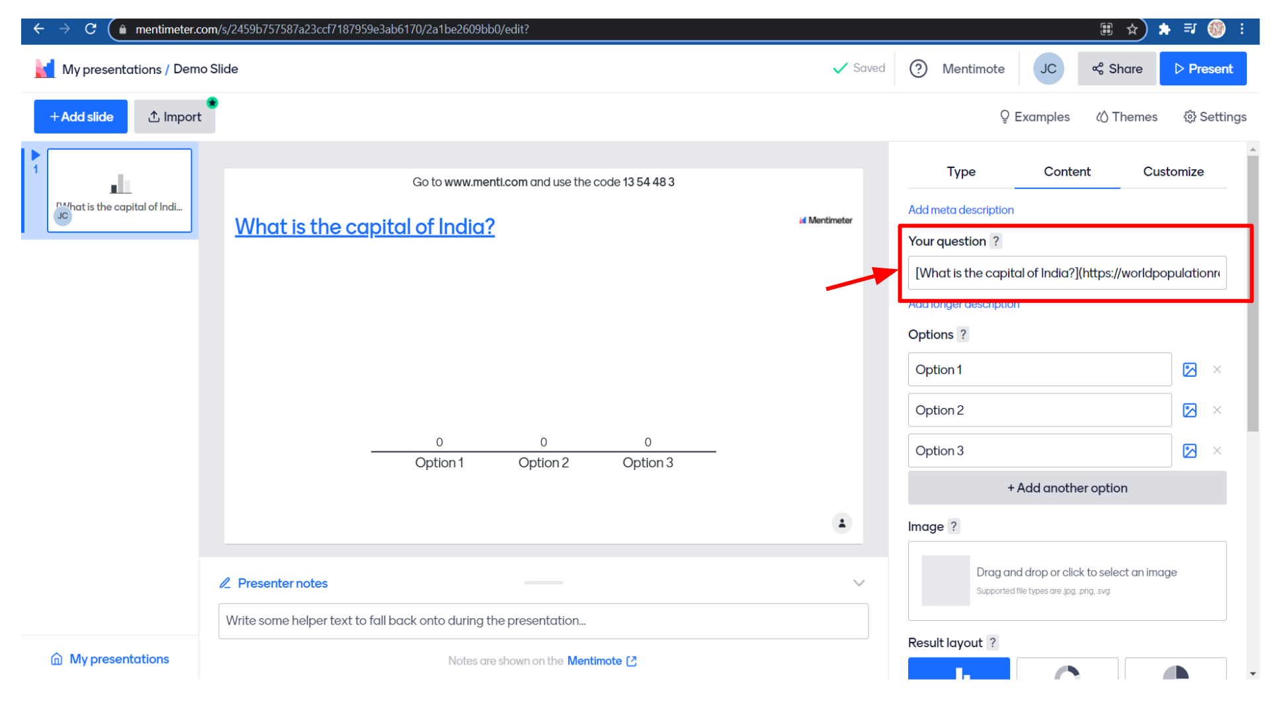The width and height of the screenshot is (1270, 714).
Task: Select bar chart result layout
Action: point(958,669)
